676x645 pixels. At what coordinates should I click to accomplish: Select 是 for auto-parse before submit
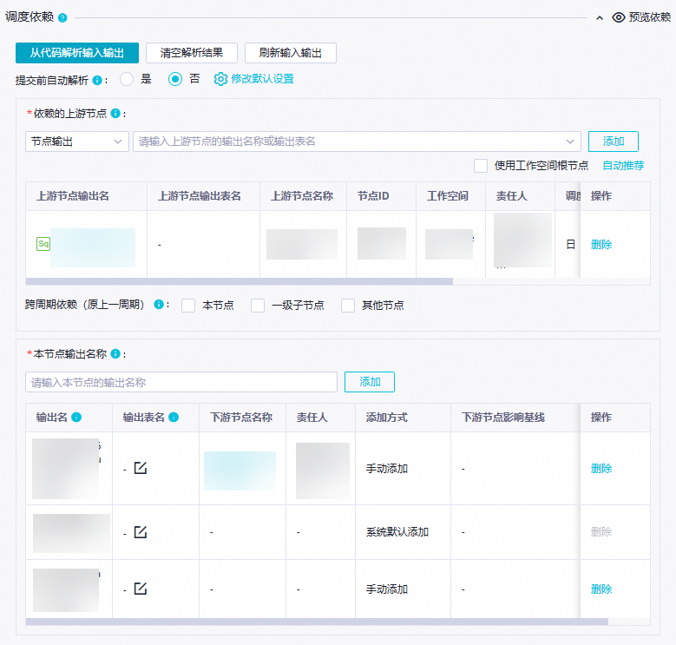click(127, 79)
